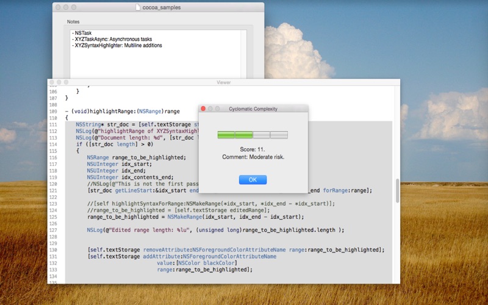Click the vertical scrollbar thumb in the Viewer window
488x305 pixels.
(x=398, y=191)
